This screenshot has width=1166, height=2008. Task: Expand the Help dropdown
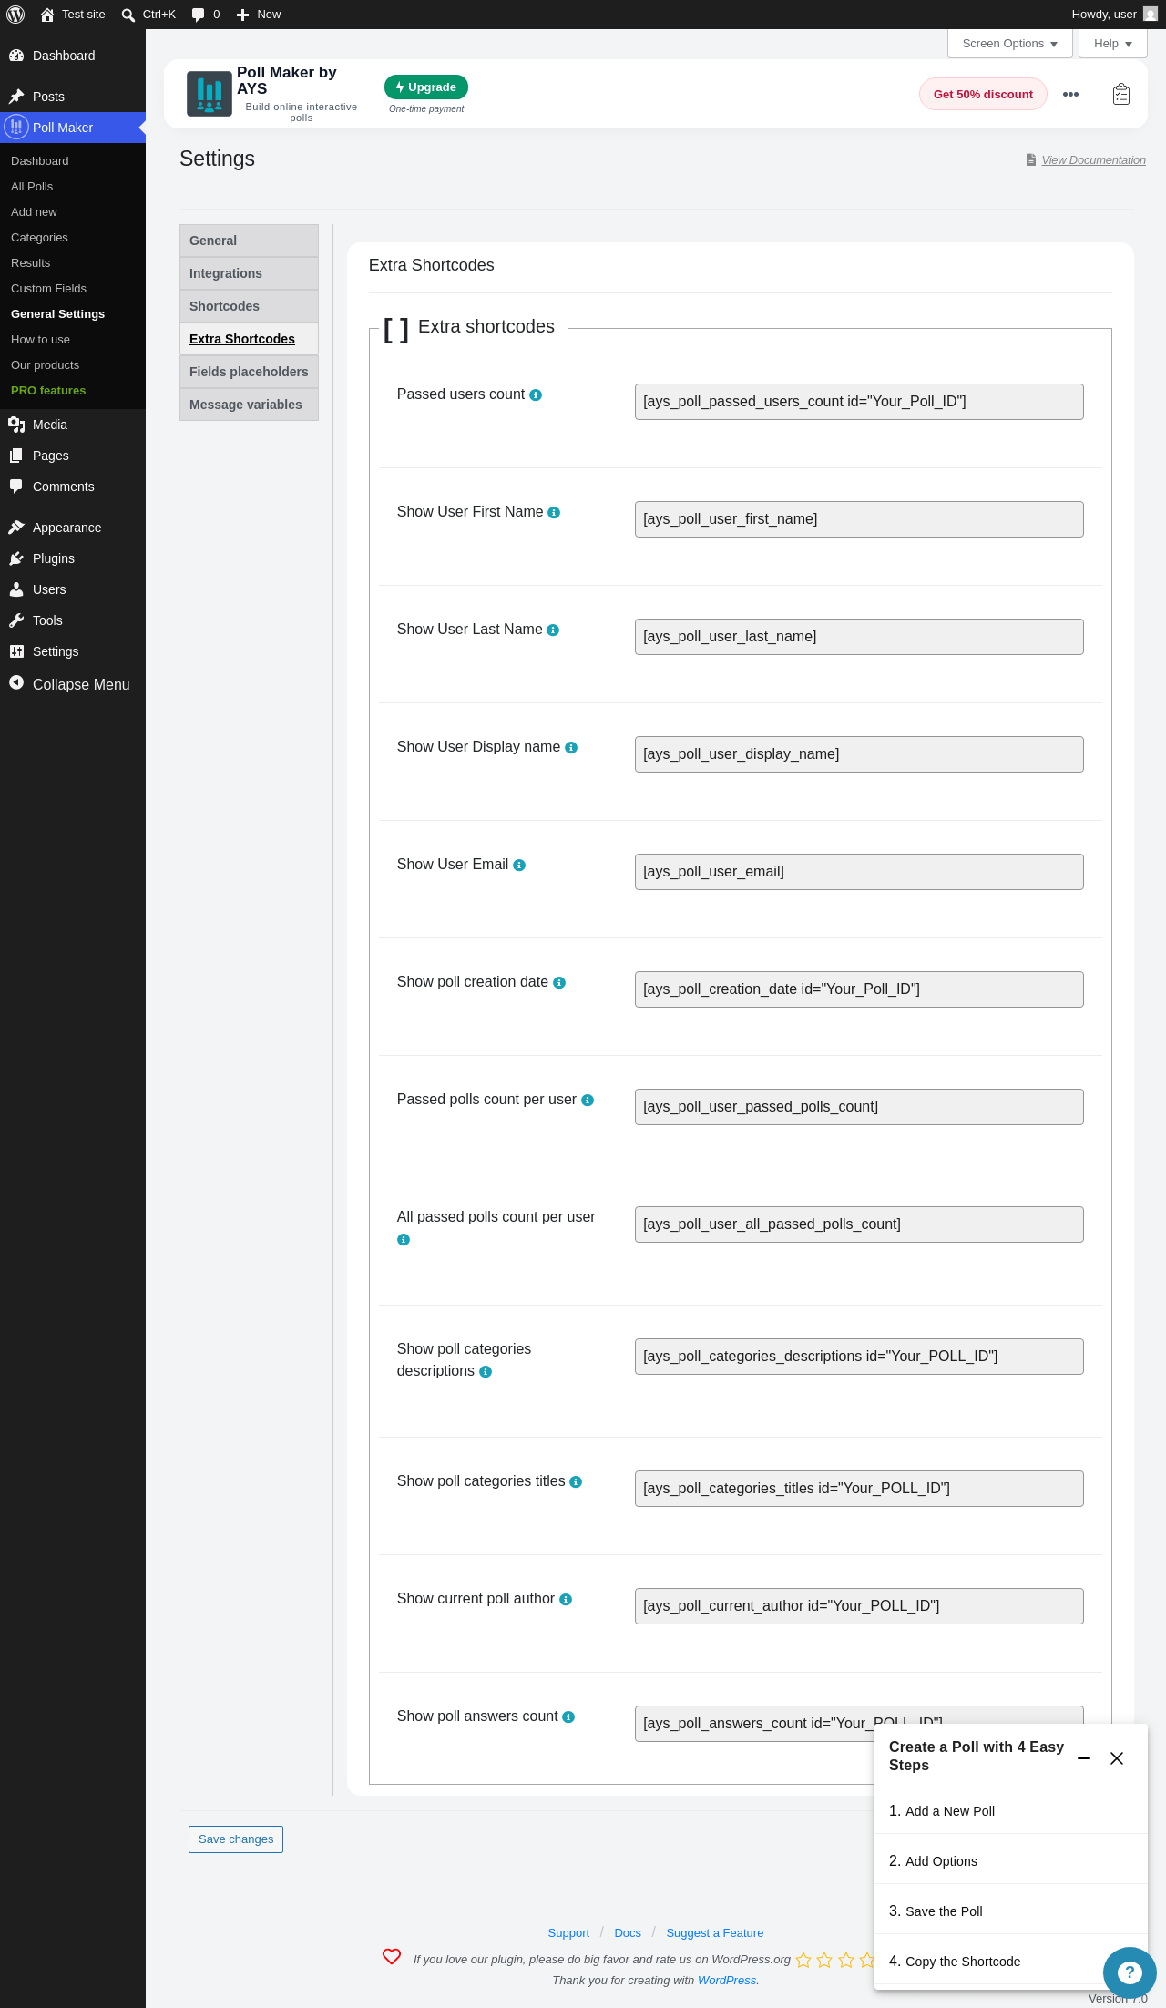tap(1113, 44)
